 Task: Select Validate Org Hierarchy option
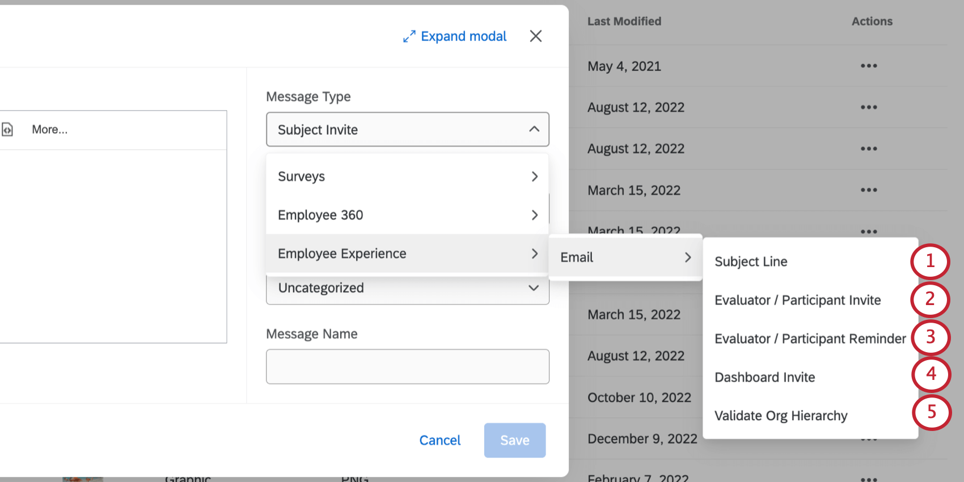tap(780, 416)
